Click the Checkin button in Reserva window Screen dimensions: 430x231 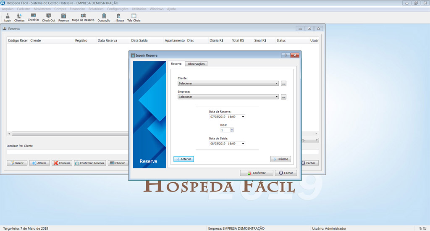coord(118,163)
